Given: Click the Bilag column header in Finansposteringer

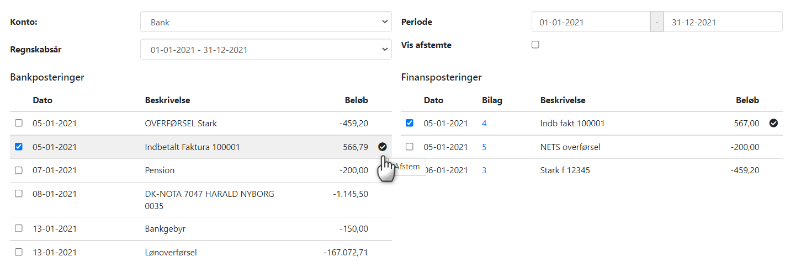Looking at the screenshot, I should [x=492, y=100].
